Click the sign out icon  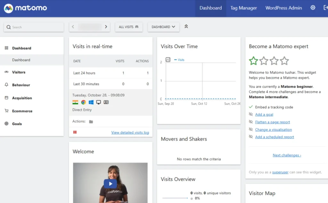[325, 8]
